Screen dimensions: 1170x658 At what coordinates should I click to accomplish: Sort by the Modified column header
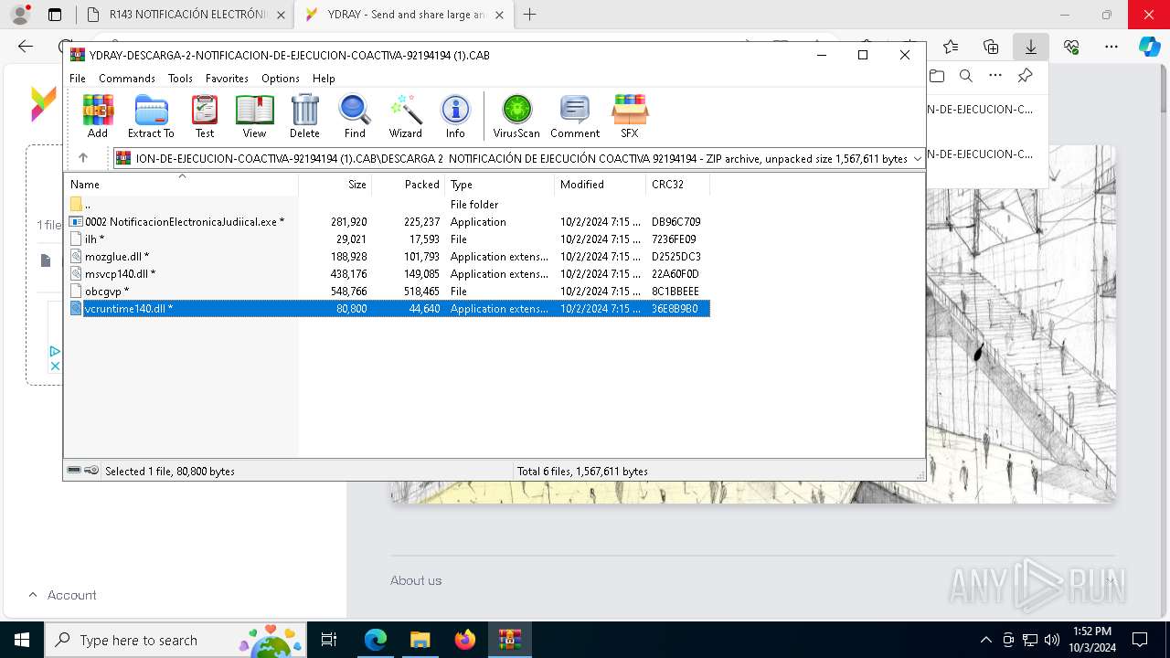click(x=601, y=185)
